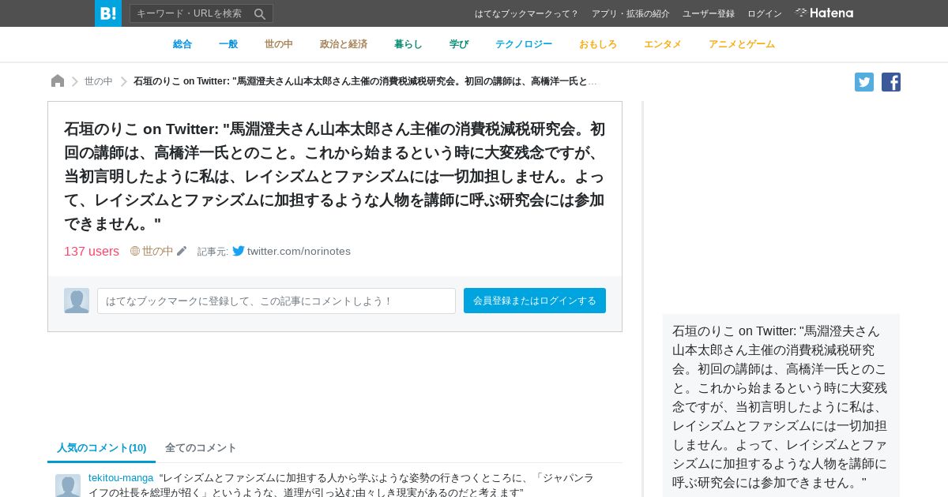948x497 pixels.
Task: Share this page on Facebook
Action: [891, 82]
